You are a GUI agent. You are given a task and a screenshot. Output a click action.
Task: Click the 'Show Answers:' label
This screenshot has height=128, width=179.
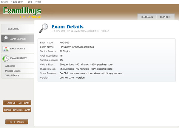(x=49, y=73)
